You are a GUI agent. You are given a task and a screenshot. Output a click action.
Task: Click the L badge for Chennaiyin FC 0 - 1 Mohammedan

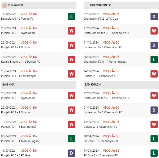(x=154, y=60)
